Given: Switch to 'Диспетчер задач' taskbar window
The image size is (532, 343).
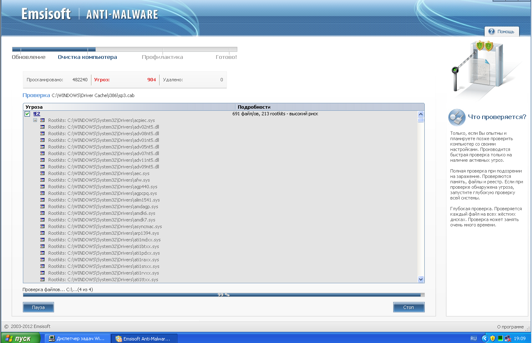Looking at the screenshot, I should [78, 338].
